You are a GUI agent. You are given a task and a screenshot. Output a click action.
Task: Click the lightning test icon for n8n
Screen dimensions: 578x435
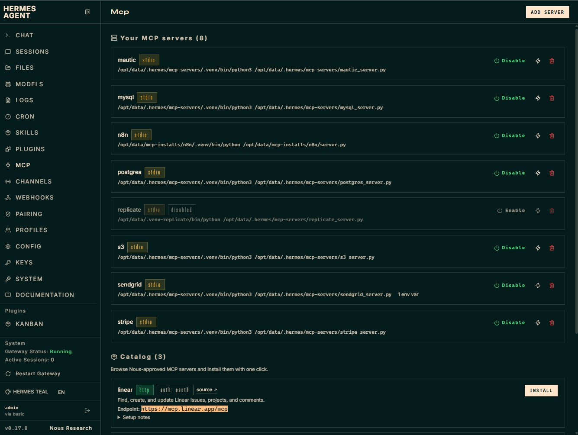click(538, 136)
